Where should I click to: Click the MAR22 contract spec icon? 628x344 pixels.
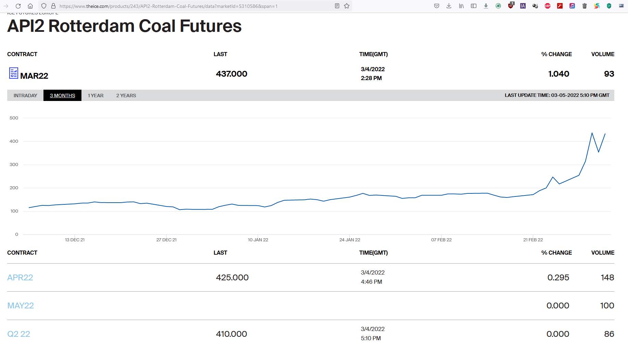(x=13, y=73)
